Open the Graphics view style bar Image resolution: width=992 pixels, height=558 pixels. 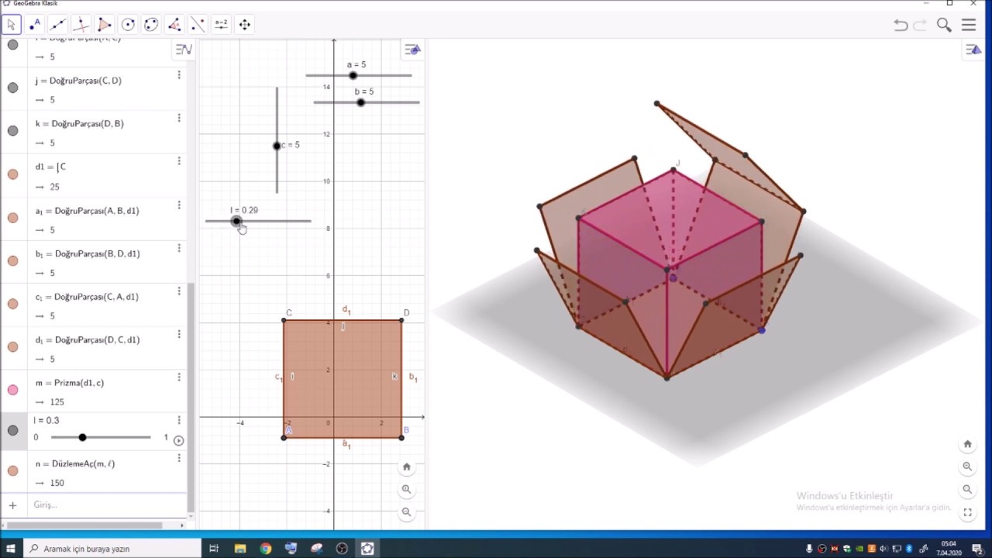[412, 50]
